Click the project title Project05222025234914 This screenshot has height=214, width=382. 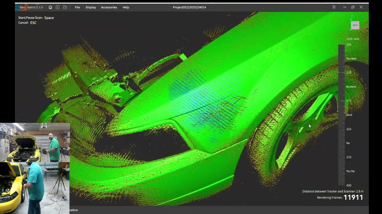tap(189, 7)
